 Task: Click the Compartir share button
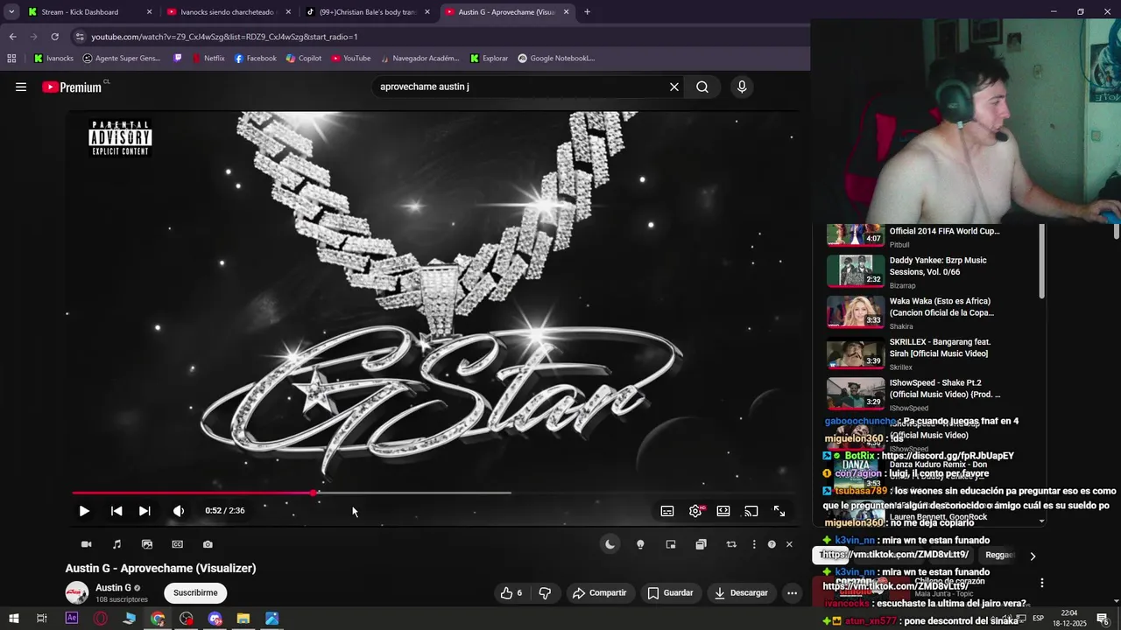coord(599,593)
